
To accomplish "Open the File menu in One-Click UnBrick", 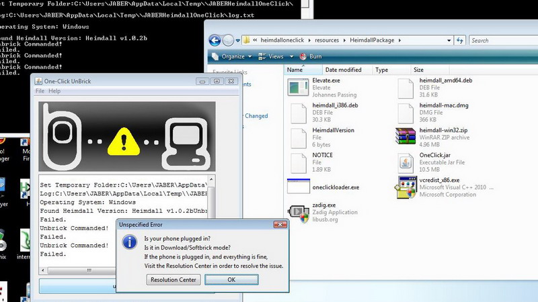I will [x=40, y=91].
